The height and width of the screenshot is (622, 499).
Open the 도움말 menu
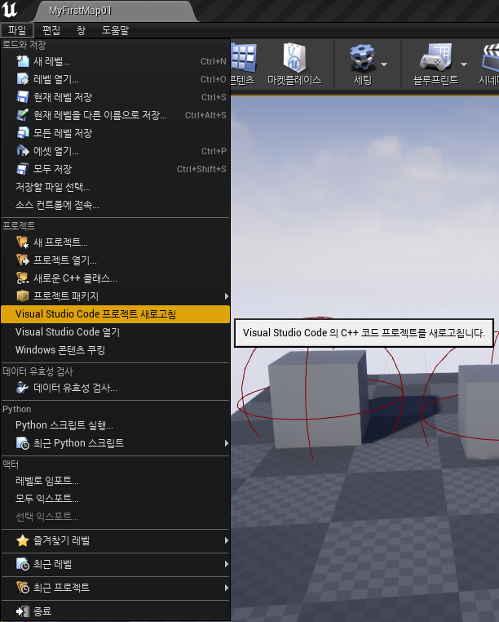coord(115,30)
